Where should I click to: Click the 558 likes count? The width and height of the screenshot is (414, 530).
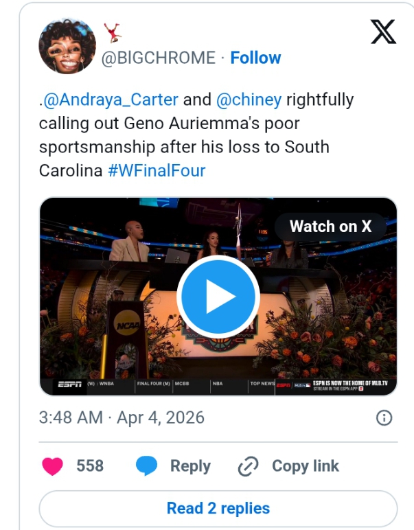(x=90, y=466)
